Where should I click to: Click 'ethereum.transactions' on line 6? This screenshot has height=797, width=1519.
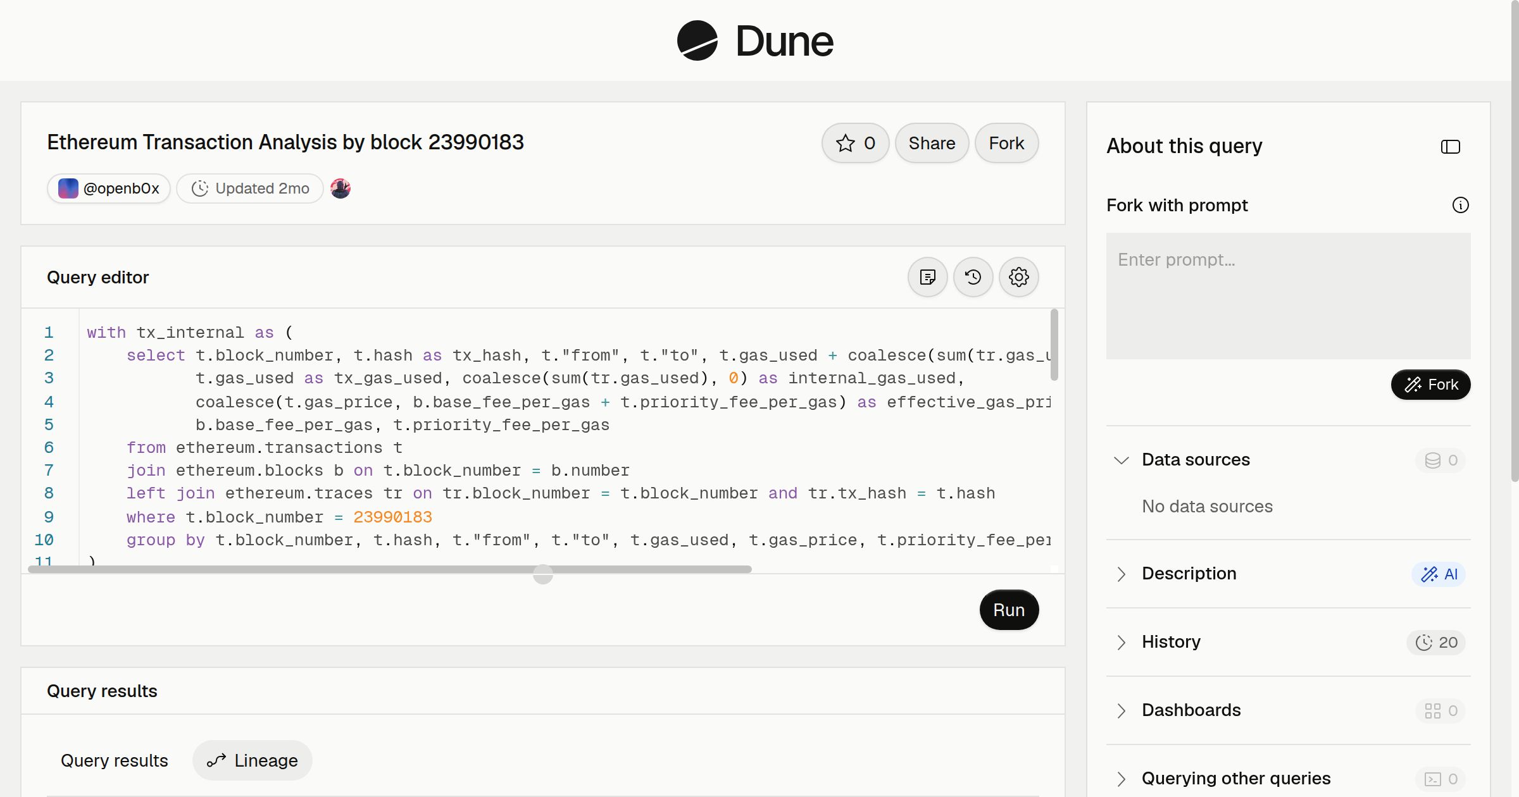279,447
